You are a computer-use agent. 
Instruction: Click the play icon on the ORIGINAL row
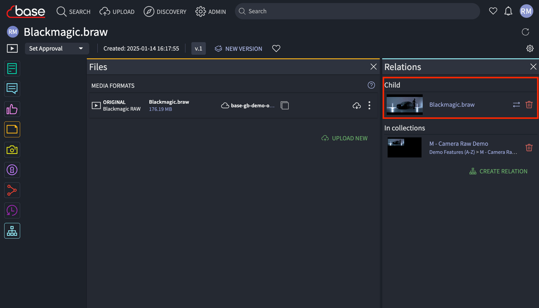(96, 105)
